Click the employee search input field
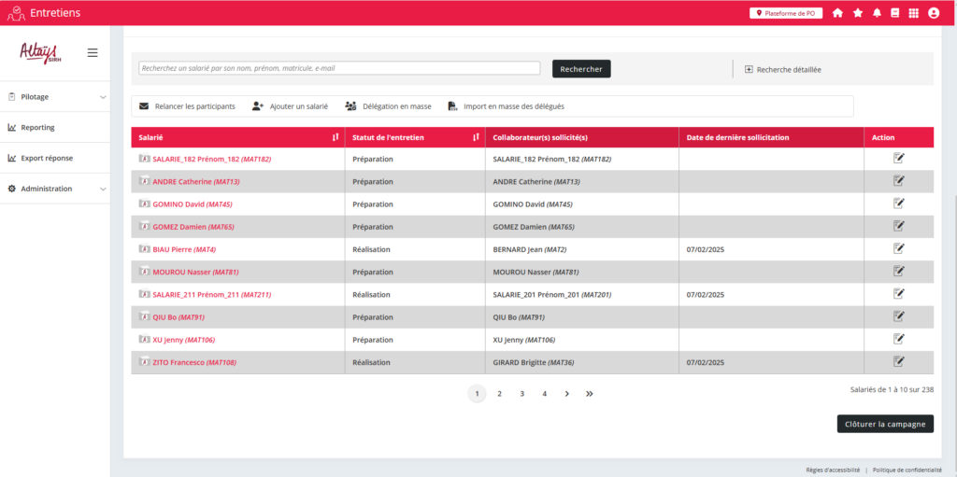Screen dimensions: 957x477 pyautogui.click(x=338, y=68)
